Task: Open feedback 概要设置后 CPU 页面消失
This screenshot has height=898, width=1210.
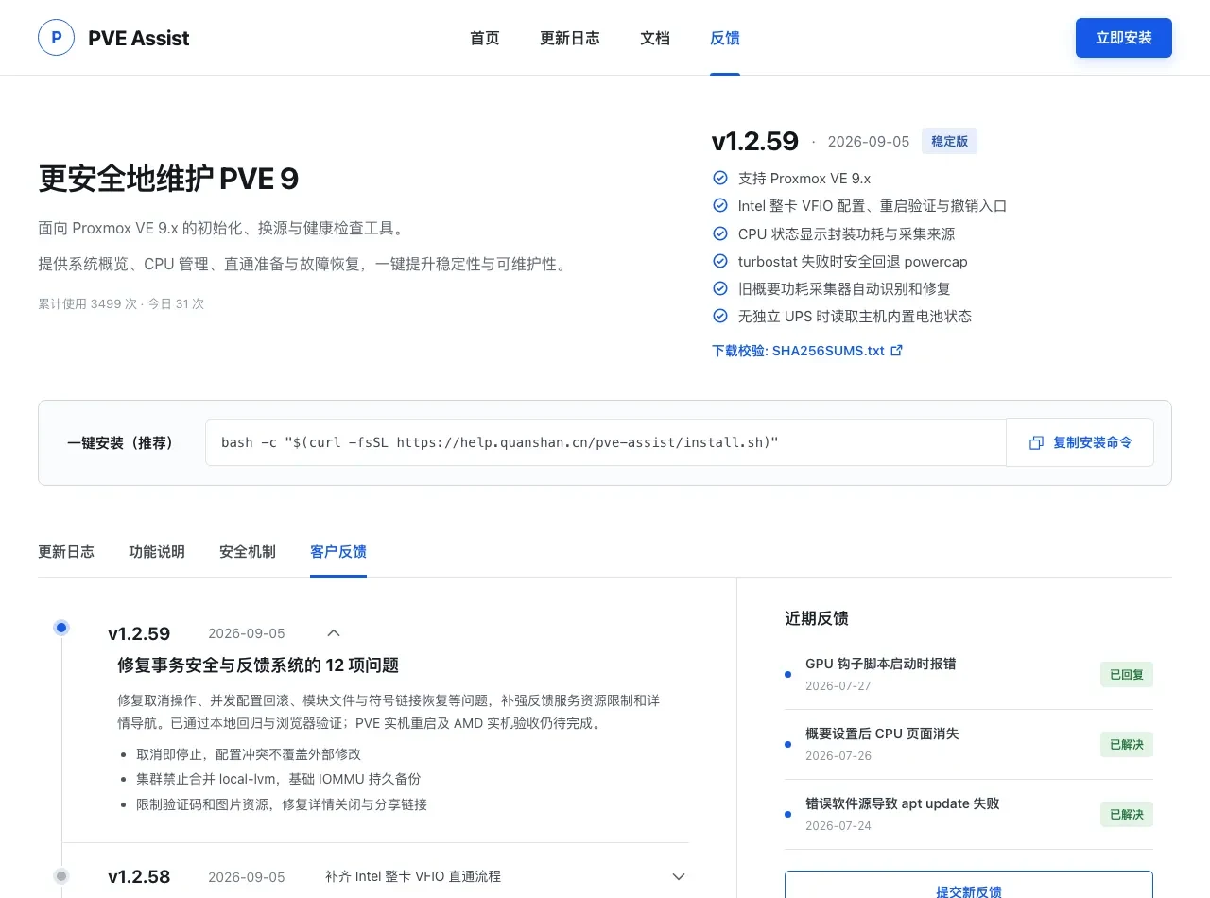Action: click(x=882, y=734)
